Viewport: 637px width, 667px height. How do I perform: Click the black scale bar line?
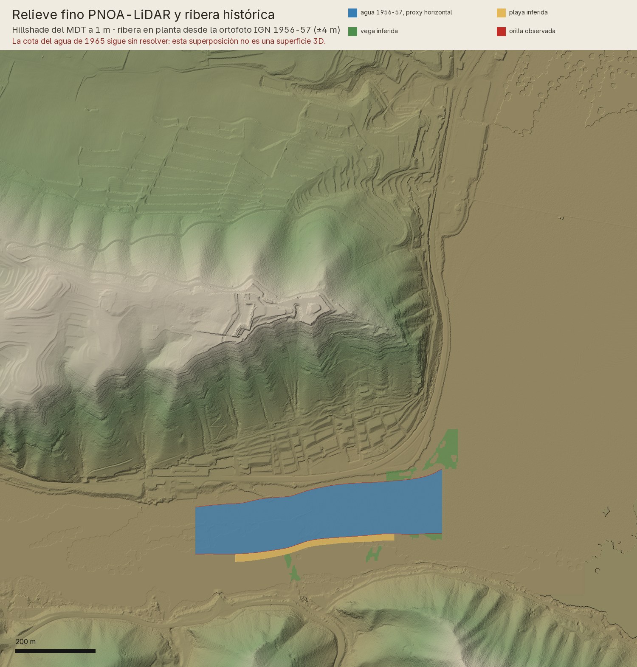click(x=55, y=651)
